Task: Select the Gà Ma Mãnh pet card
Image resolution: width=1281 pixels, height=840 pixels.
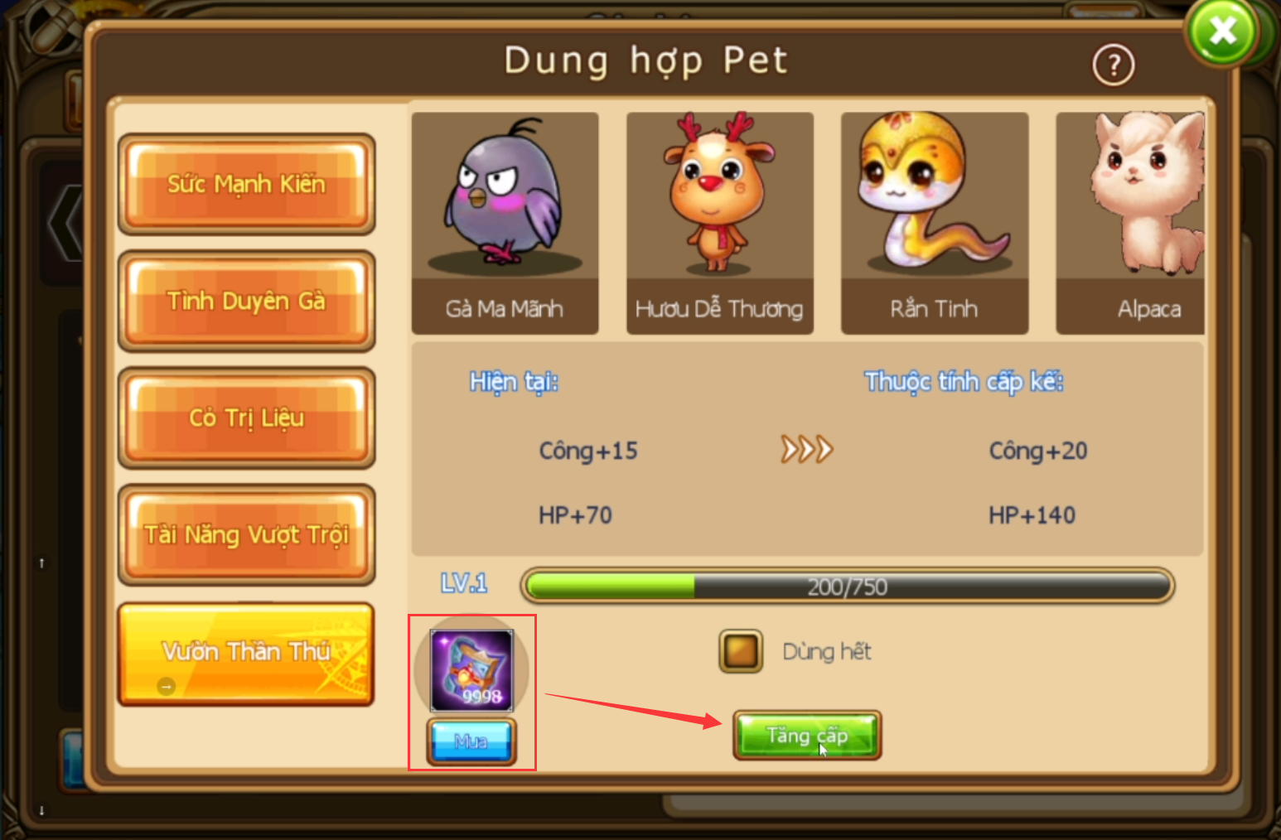Action: (505, 224)
